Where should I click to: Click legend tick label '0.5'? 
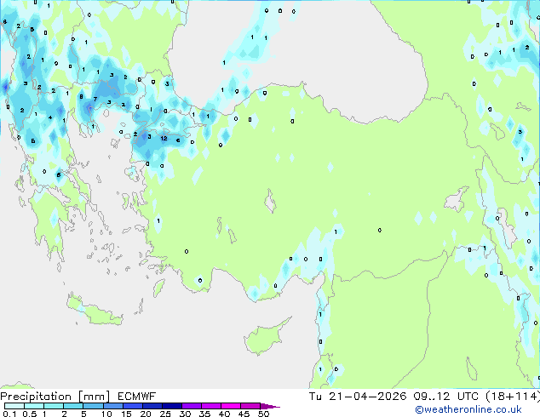tap(29, 414)
